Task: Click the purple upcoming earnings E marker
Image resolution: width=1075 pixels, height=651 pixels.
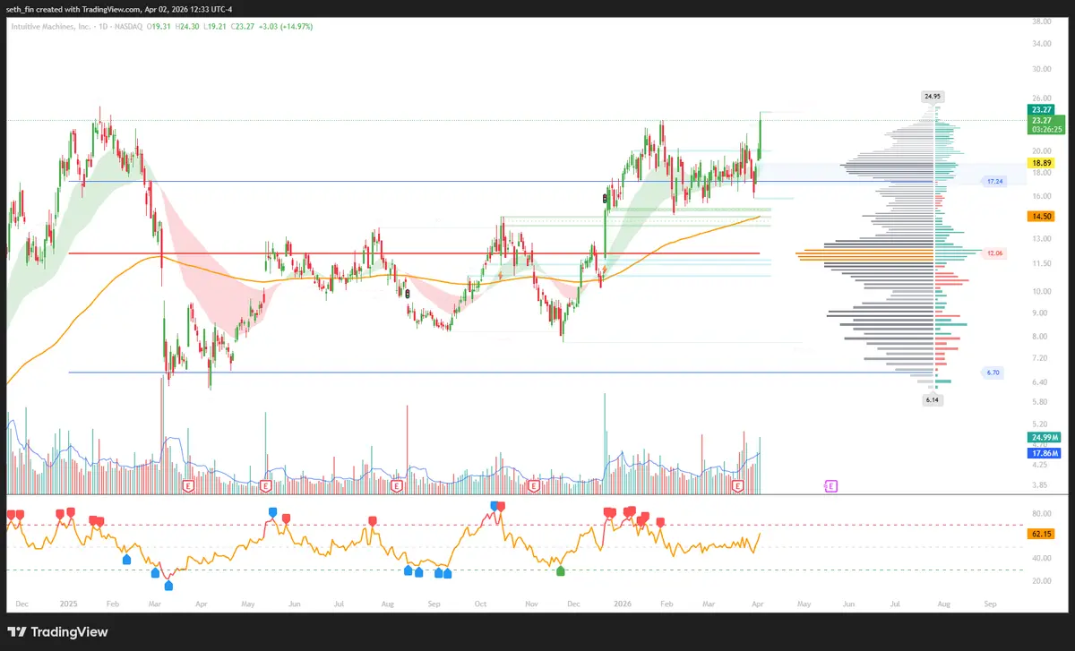Action: (x=830, y=485)
